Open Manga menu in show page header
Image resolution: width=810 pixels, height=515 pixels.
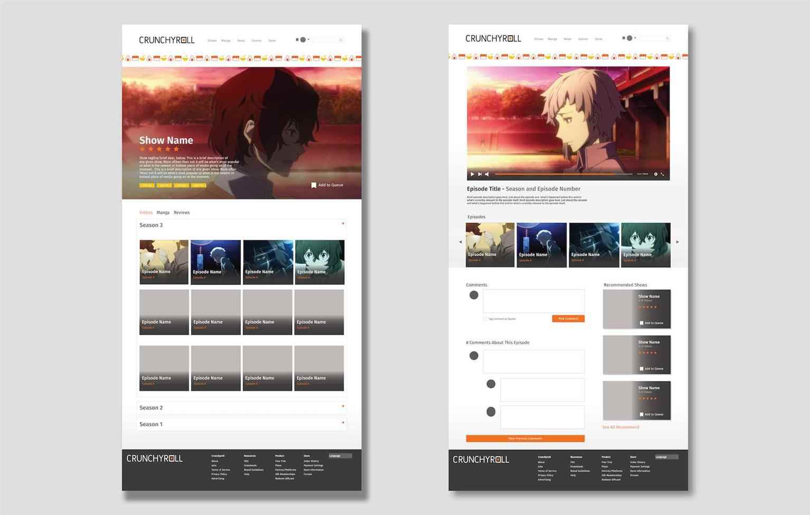226,41
